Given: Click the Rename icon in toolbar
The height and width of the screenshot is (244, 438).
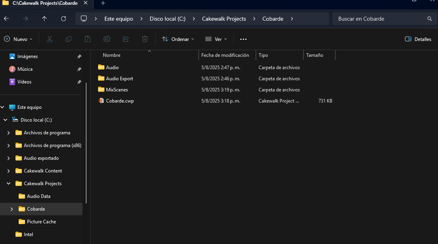Looking at the screenshot, I should 107,39.
